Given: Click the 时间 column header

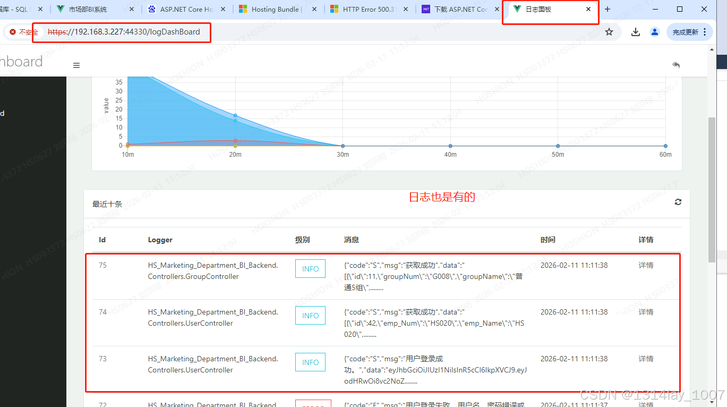Looking at the screenshot, I should coord(548,240).
